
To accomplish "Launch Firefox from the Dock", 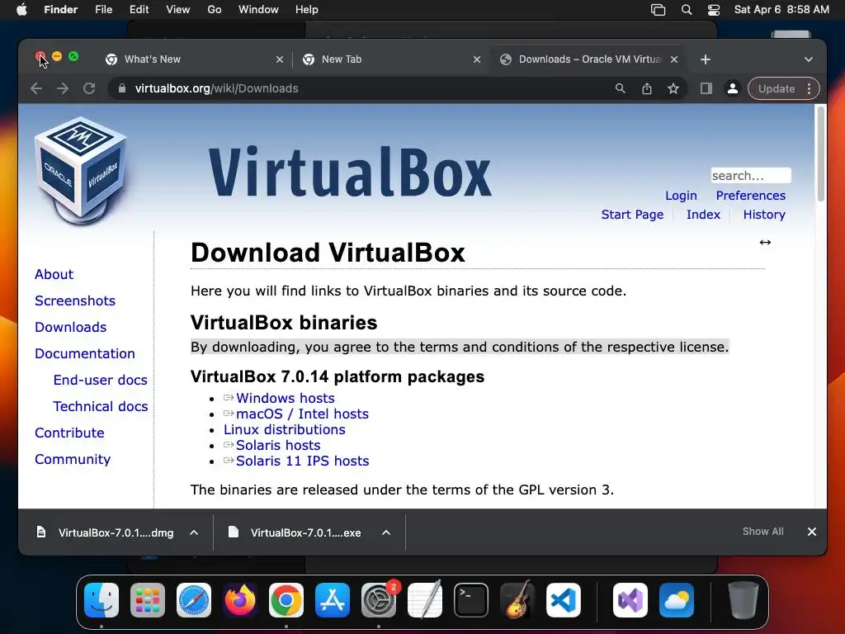I will [x=240, y=600].
